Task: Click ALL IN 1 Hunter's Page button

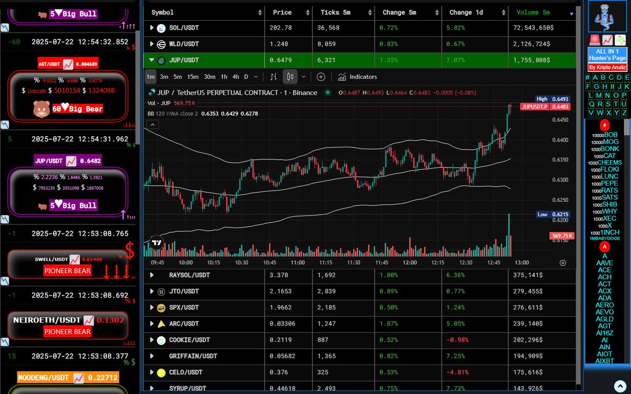Action: click(607, 55)
